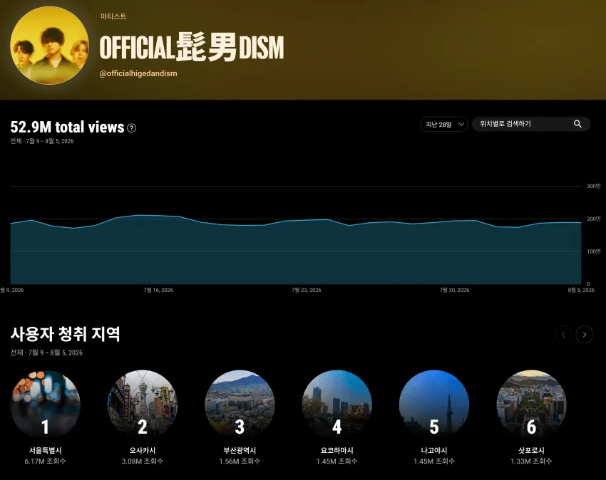Click the 200만 y-axis label
Image resolution: width=606 pixels, height=480 pixels.
pos(594,219)
